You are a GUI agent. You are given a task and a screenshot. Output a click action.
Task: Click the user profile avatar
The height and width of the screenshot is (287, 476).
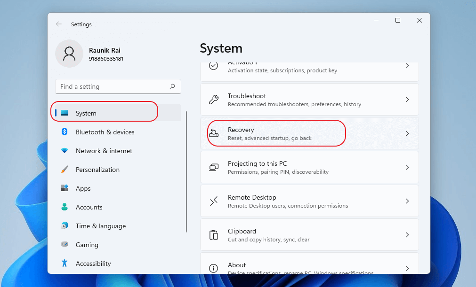pos(69,54)
